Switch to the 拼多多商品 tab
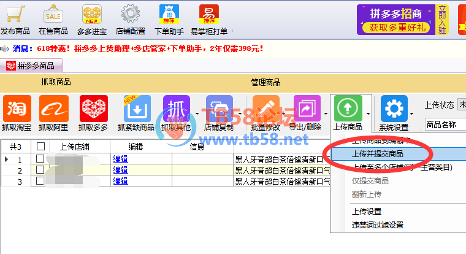The height and width of the screenshot is (254, 466). [35, 66]
